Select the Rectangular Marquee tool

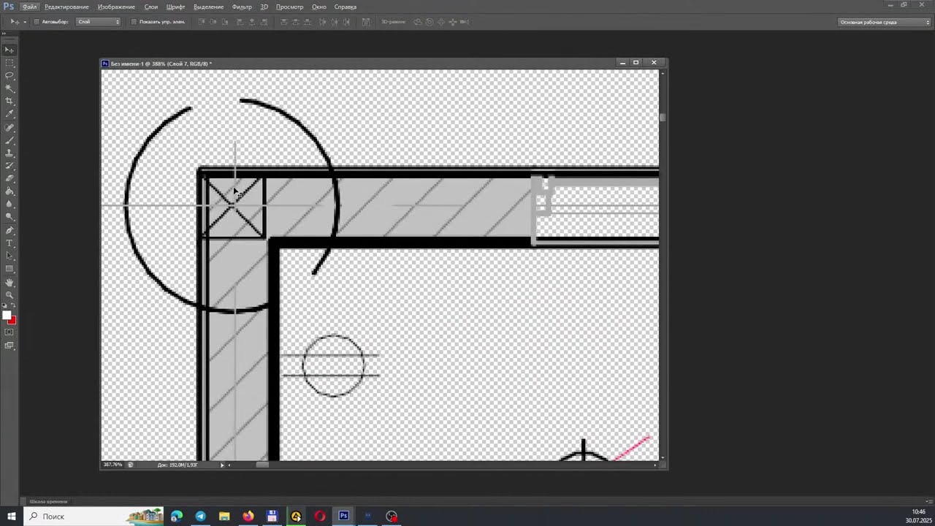point(9,63)
